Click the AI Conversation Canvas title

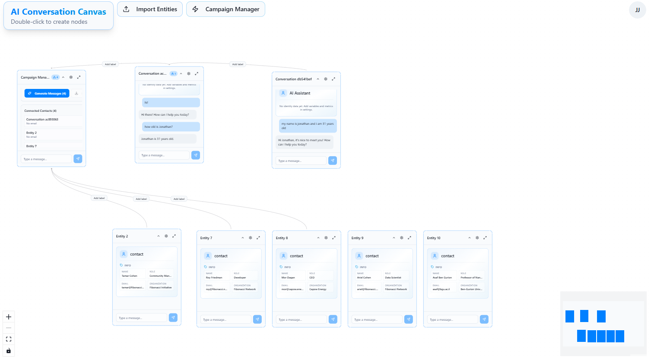click(58, 12)
